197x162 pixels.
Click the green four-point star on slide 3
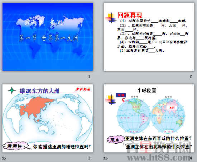pyautogui.click(x=12, y=90)
